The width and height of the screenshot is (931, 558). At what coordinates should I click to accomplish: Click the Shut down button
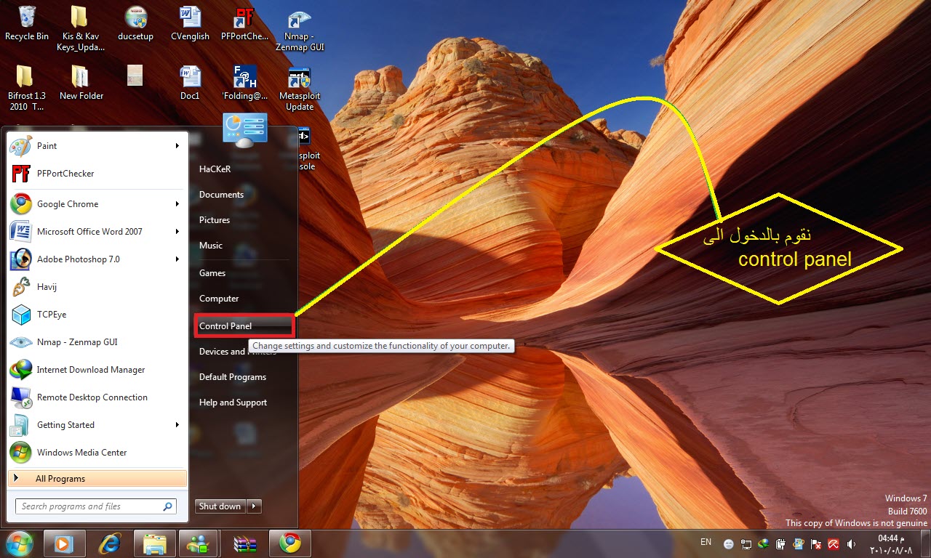click(x=220, y=506)
